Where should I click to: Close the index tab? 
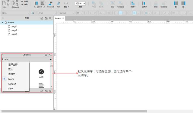point(63,18)
